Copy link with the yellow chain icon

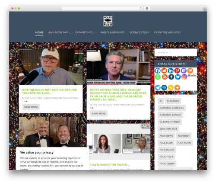[171, 87]
